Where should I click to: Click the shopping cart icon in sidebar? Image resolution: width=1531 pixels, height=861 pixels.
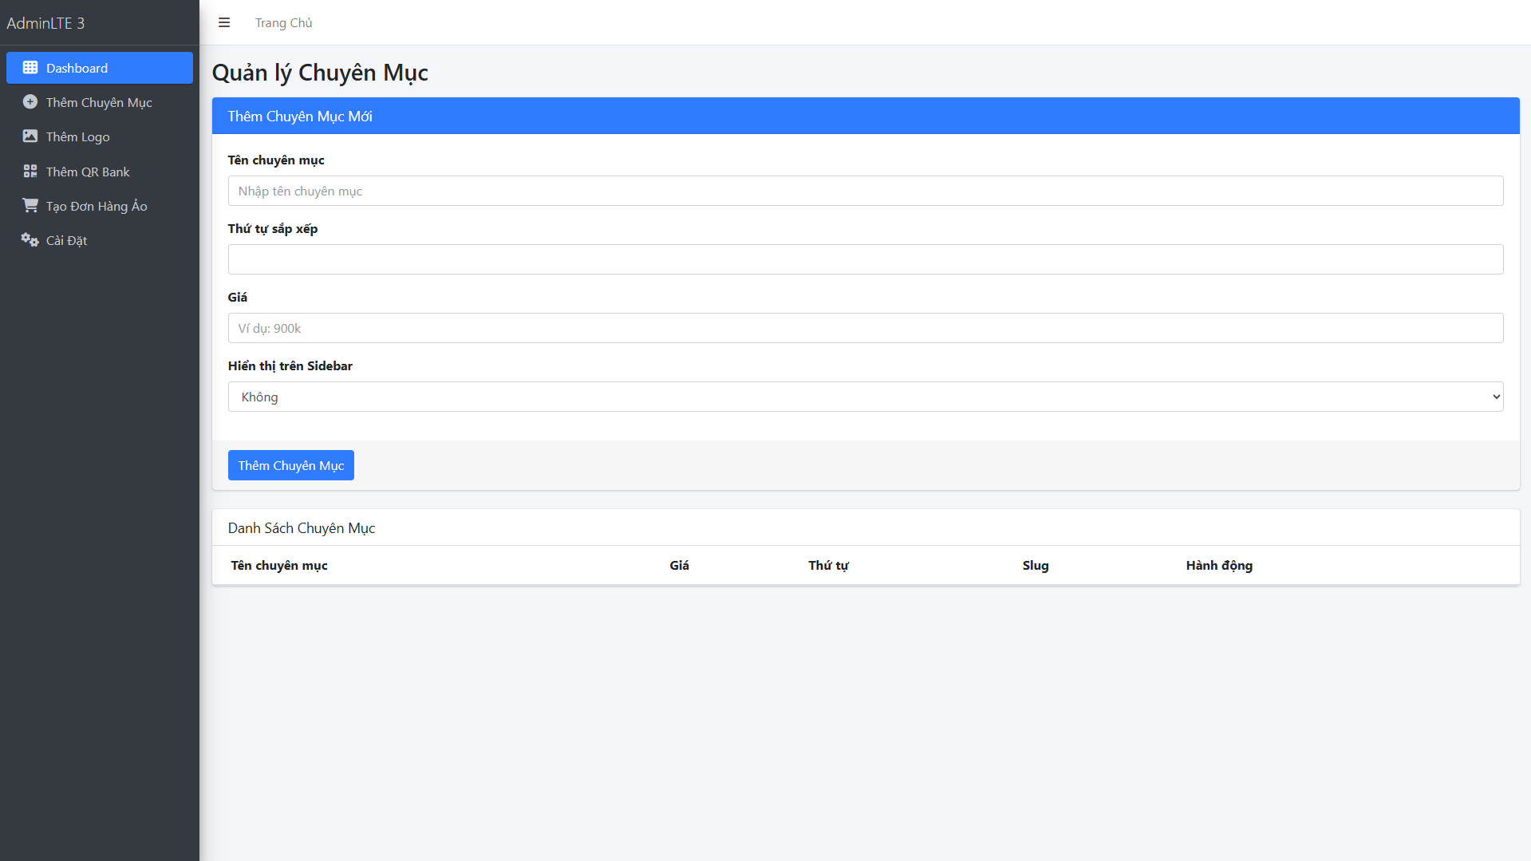30,206
